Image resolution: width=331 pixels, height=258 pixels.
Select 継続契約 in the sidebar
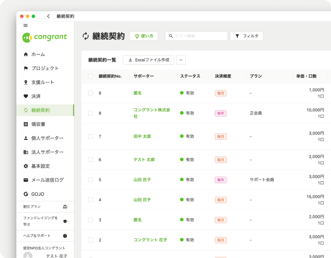pyautogui.click(x=45, y=110)
